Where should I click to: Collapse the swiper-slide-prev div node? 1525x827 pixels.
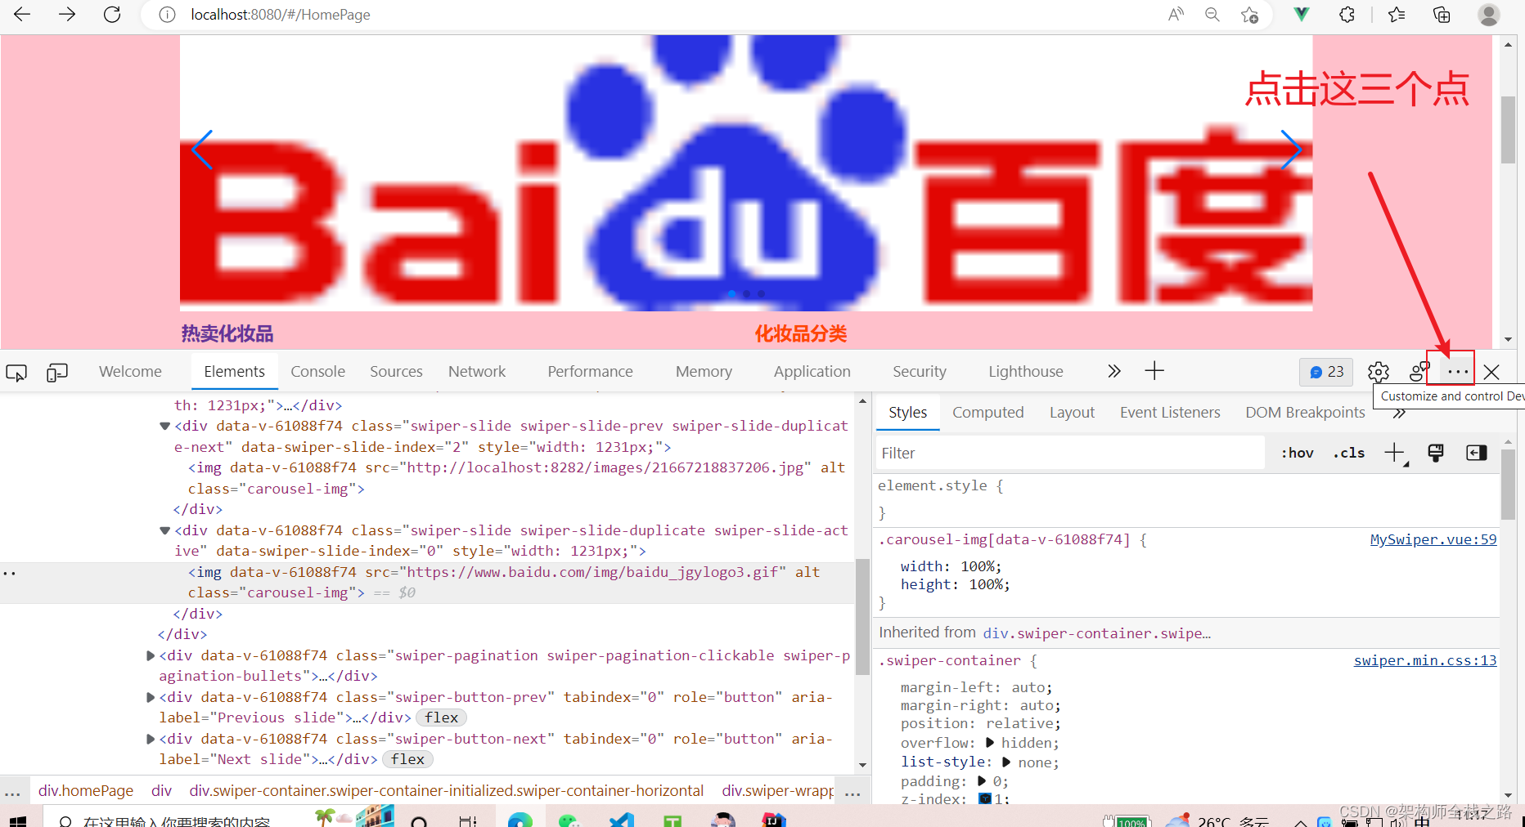point(164,426)
